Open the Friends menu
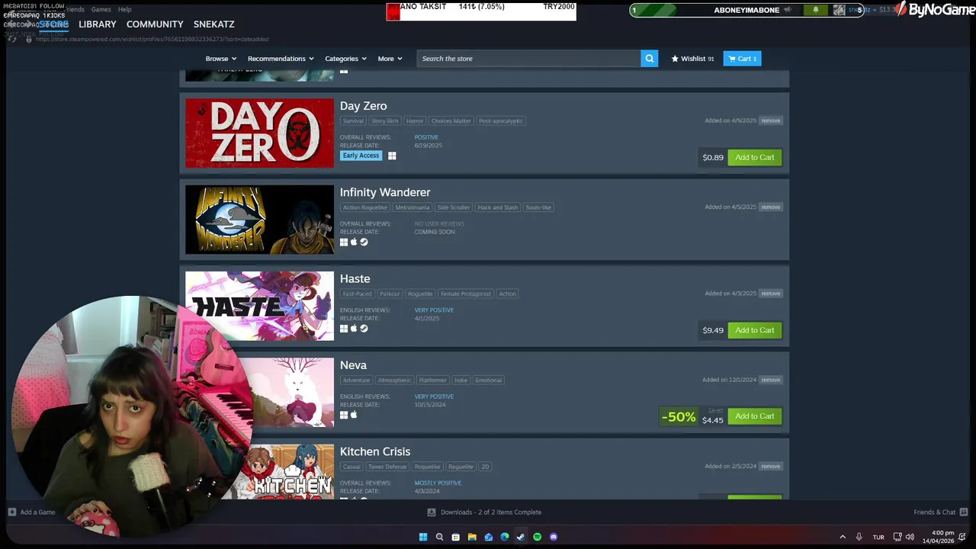 click(x=75, y=9)
